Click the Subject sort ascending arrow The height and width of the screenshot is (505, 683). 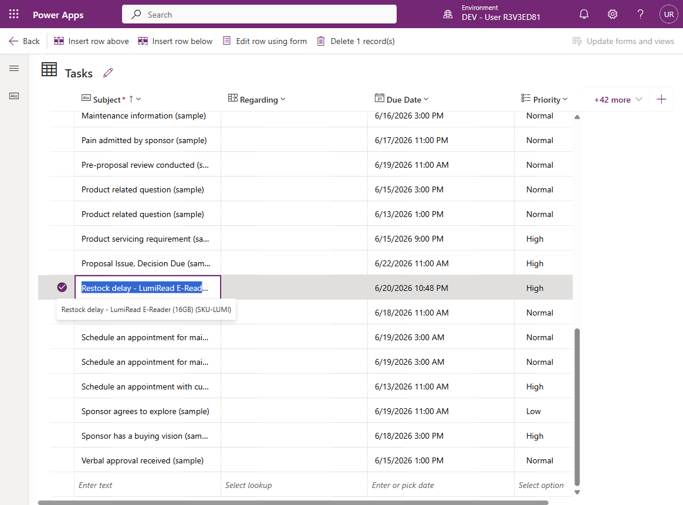[x=131, y=99]
